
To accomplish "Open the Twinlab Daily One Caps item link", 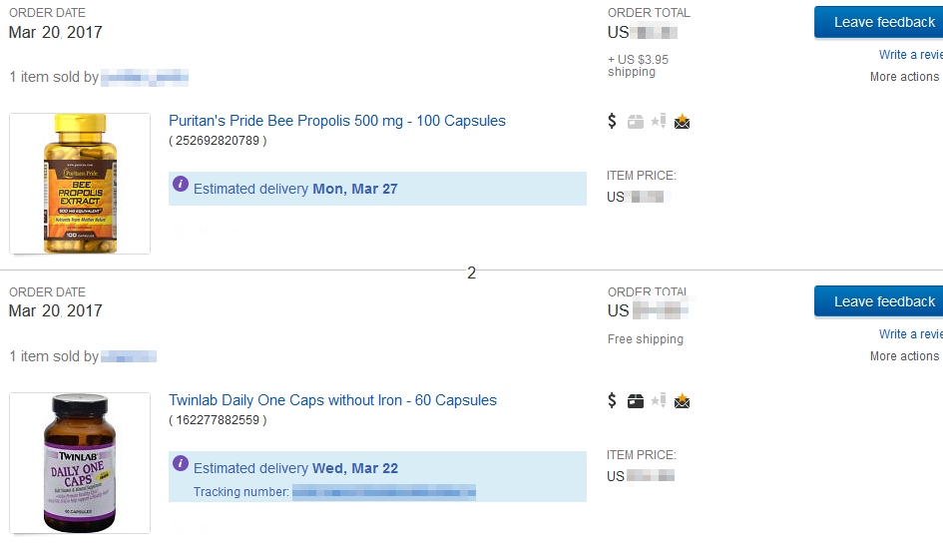I will [x=332, y=400].
